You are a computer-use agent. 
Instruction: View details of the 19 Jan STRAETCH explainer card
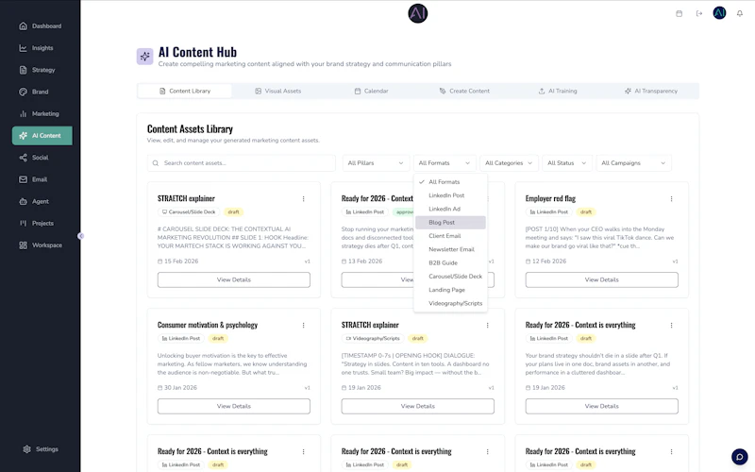click(x=417, y=407)
